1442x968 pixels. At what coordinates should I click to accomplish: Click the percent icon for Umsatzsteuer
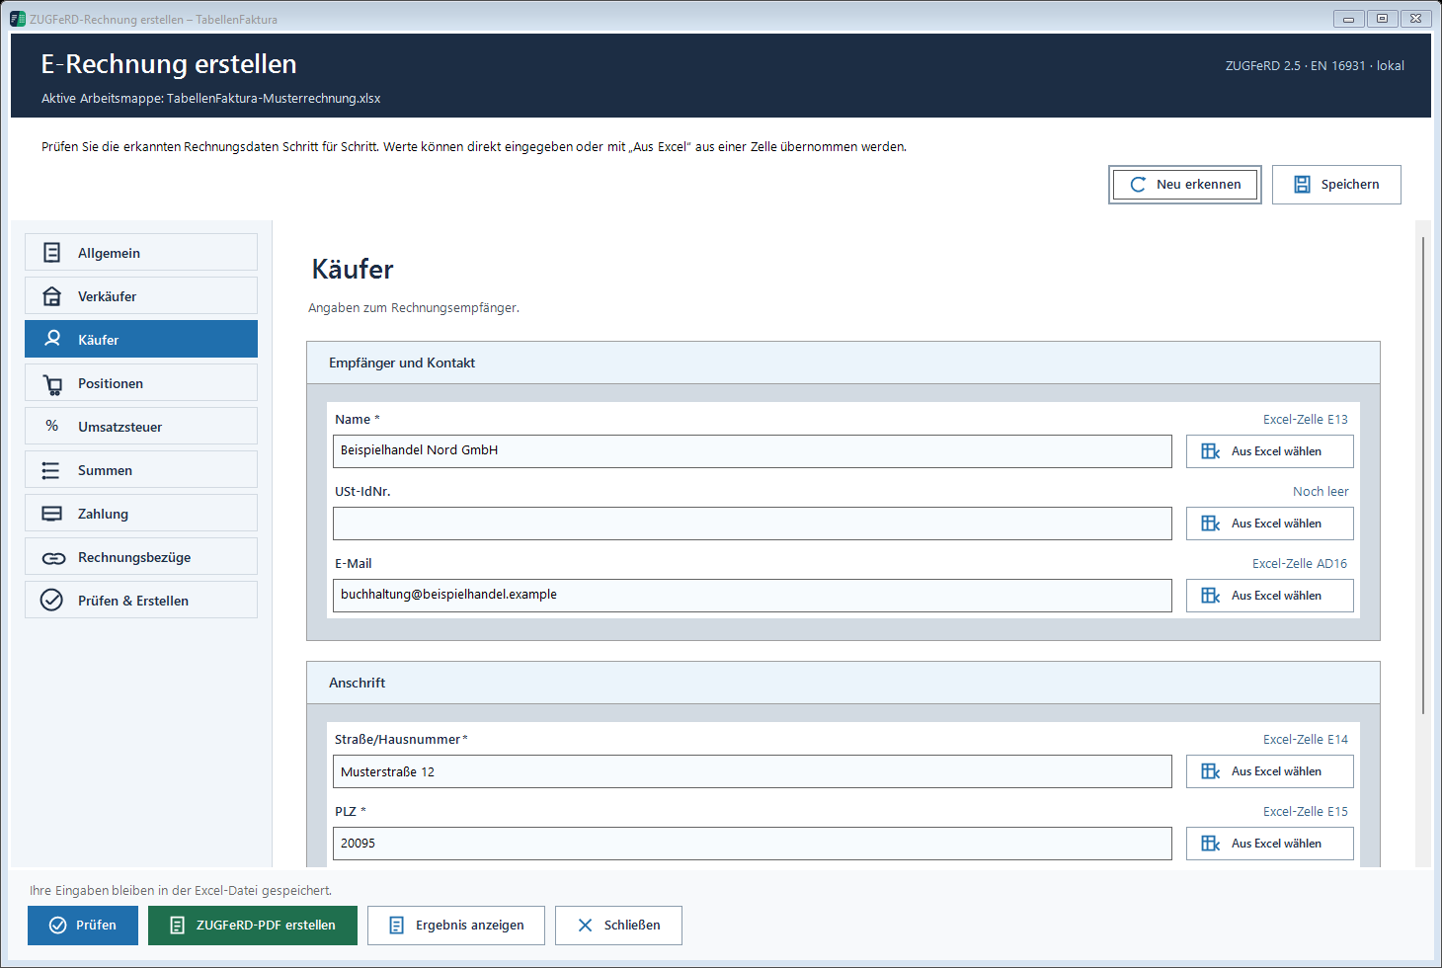coord(52,426)
